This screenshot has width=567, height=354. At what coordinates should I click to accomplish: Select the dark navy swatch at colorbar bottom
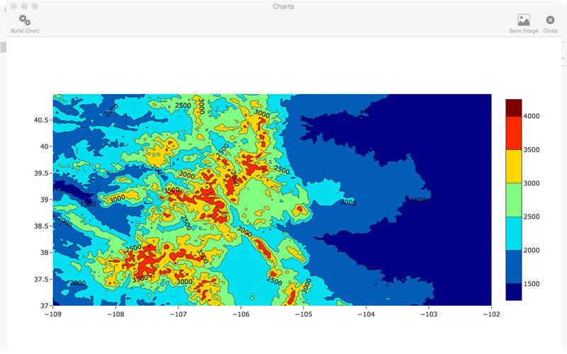click(x=513, y=292)
